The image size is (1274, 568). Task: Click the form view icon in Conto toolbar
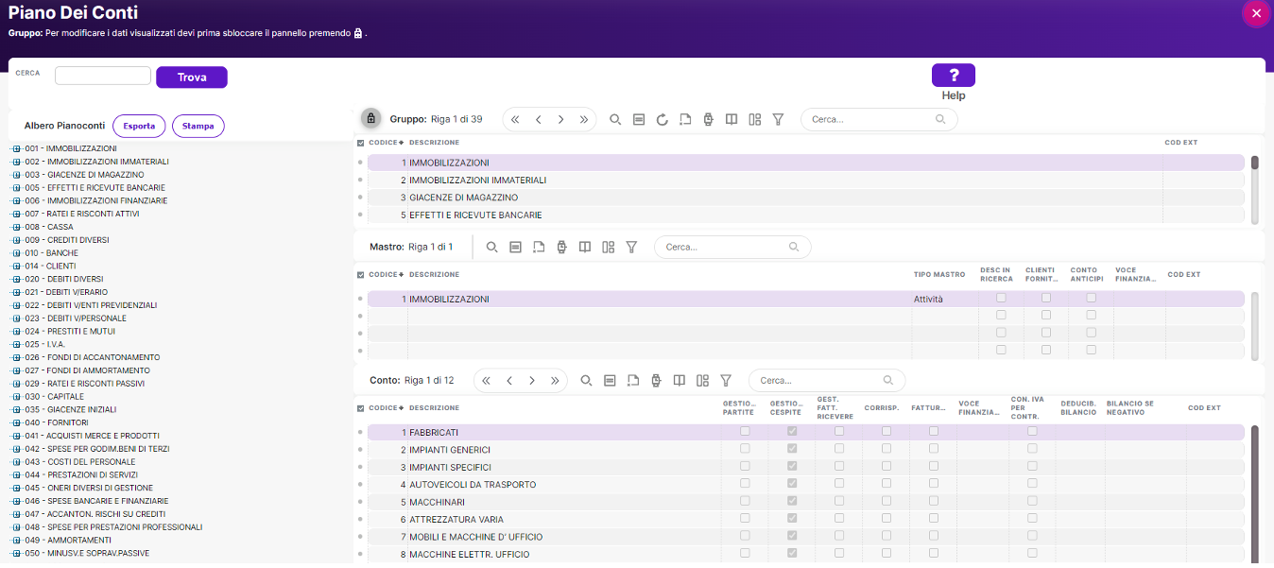point(610,381)
